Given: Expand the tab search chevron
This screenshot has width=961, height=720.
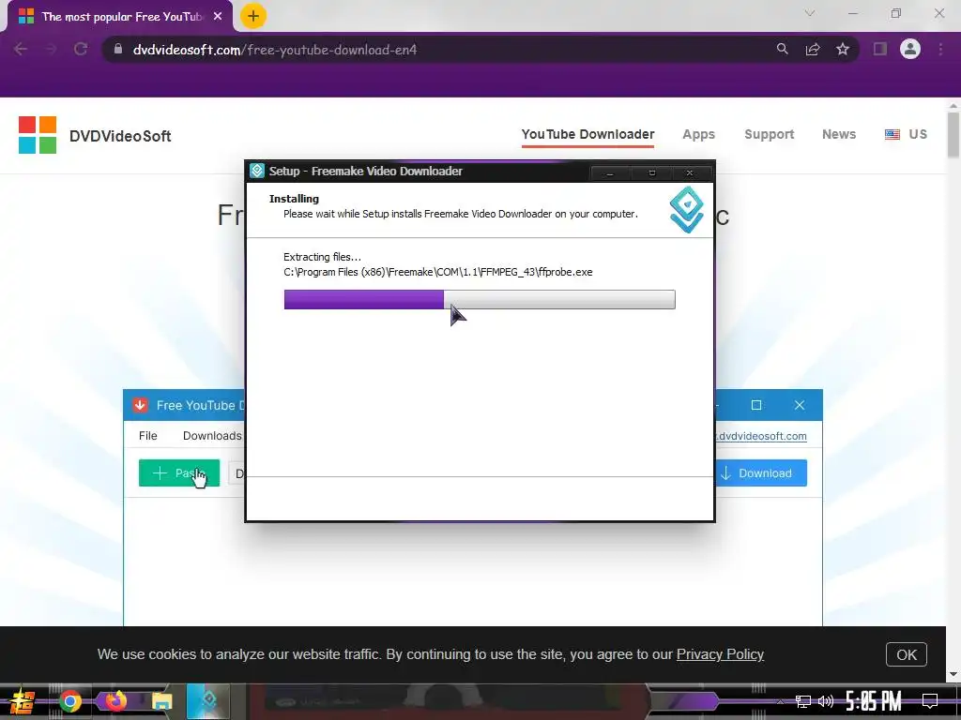Looking at the screenshot, I should [x=810, y=13].
